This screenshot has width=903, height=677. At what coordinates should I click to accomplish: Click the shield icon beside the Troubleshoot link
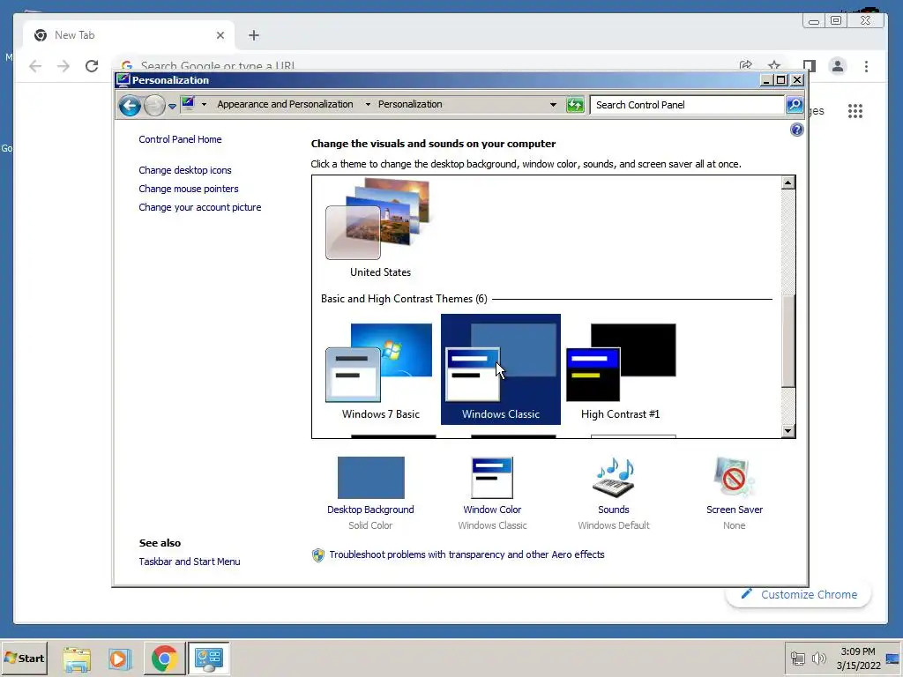(317, 555)
